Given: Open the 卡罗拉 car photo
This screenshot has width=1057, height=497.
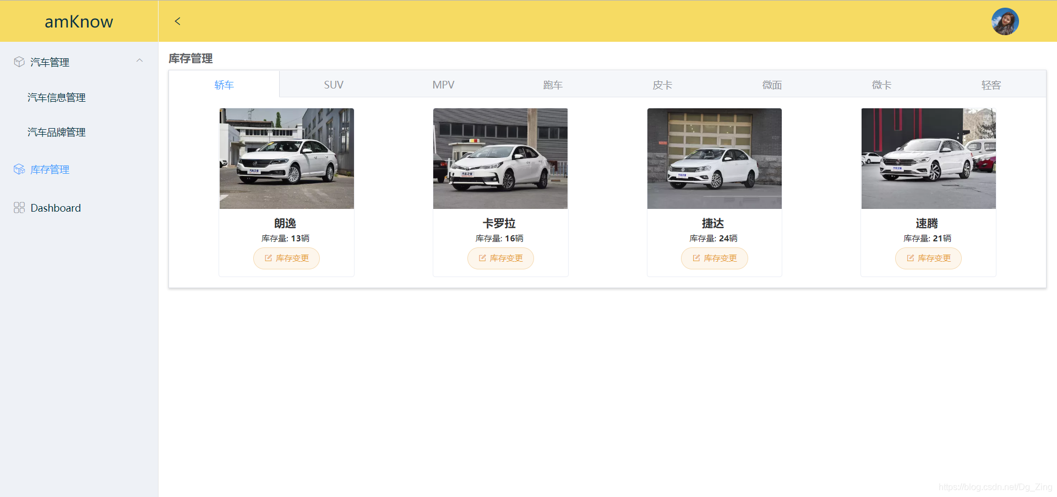Looking at the screenshot, I should click(x=500, y=158).
